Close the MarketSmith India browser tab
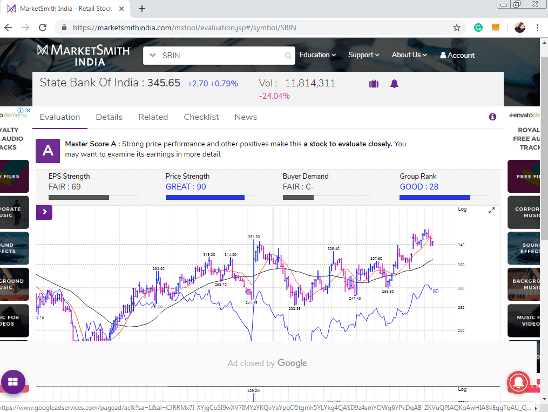 pyautogui.click(x=121, y=9)
